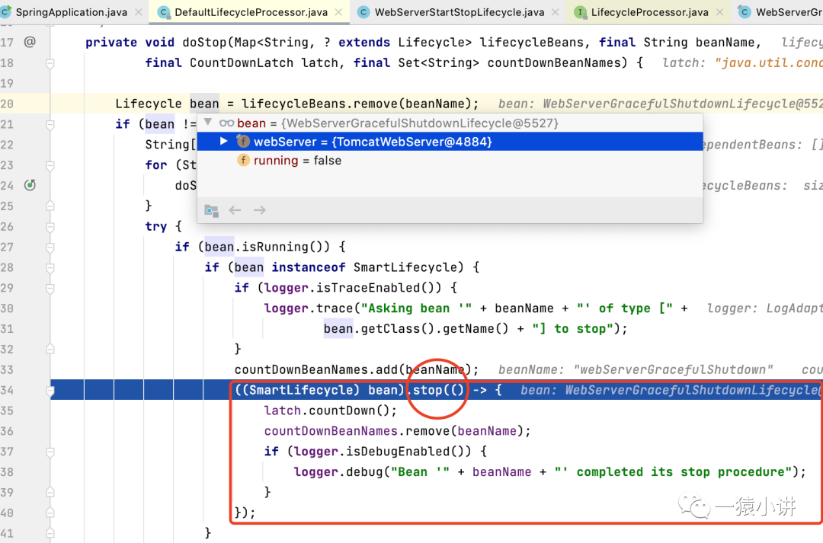Image resolution: width=823 pixels, height=543 pixels.
Task: Toggle code fold at line 18
Action: 50,63
